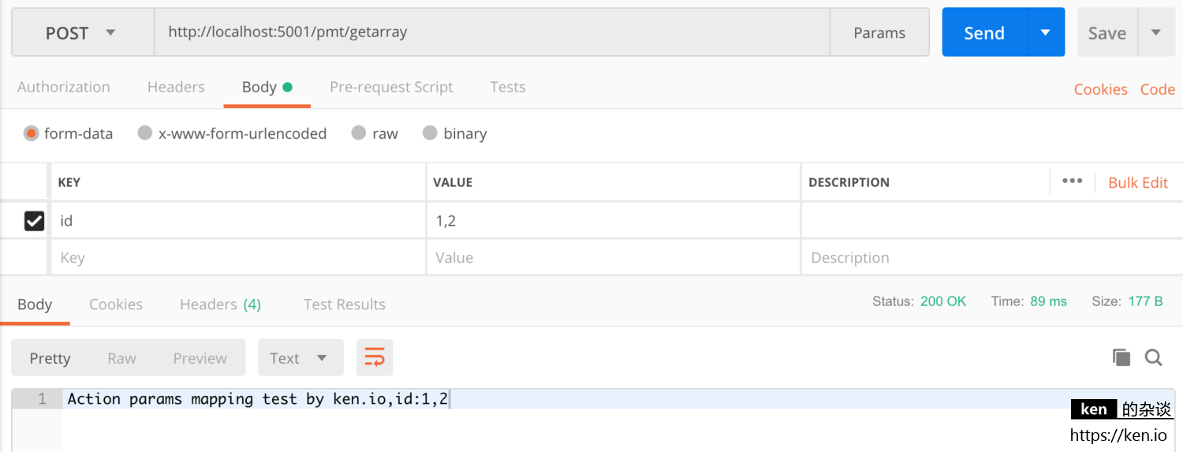Screen dimensions: 1183x452
Task: Expand the Save button dropdown arrow
Action: tap(1155, 32)
